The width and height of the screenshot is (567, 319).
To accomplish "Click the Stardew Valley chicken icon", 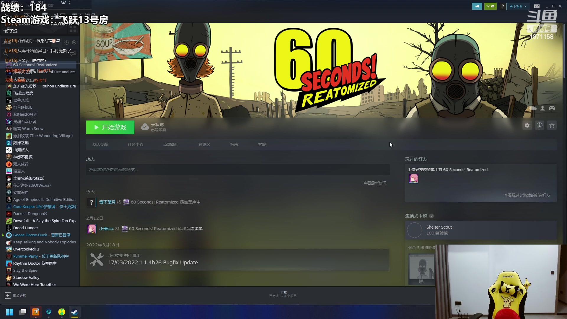I will click(9, 277).
